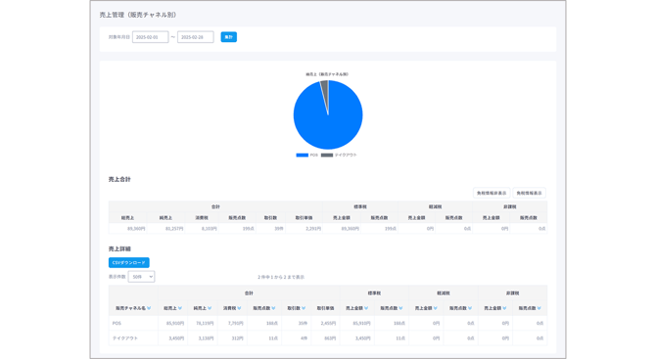The height and width of the screenshot is (359, 656).
Task: Click 863円 in the テイクアウト row
Action: tap(330, 338)
